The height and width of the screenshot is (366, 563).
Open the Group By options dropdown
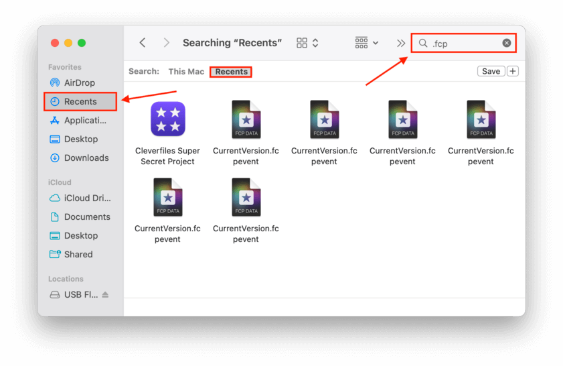(x=367, y=43)
